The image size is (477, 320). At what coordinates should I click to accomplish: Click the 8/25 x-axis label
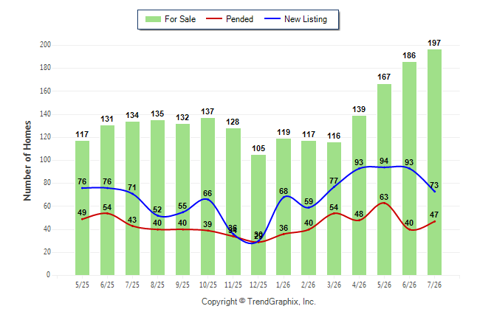pyautogui.click(x=157, y=285)
